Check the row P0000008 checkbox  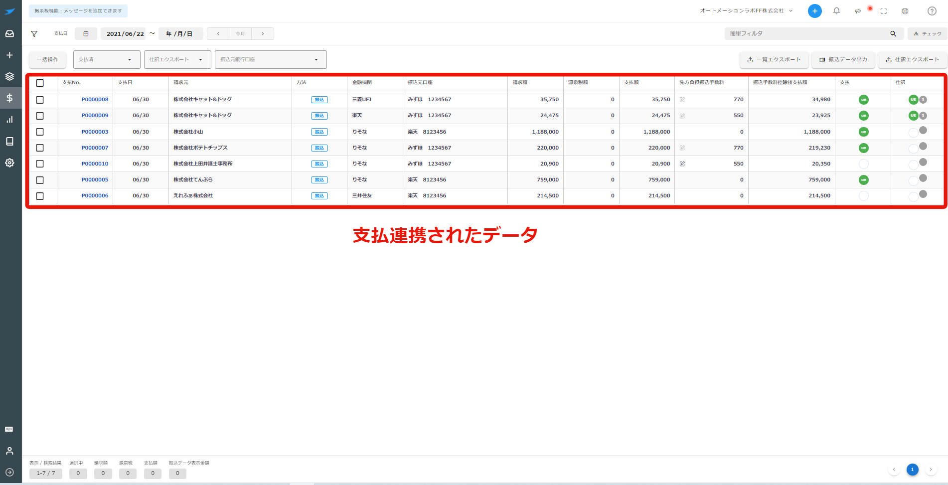point(40,100)
